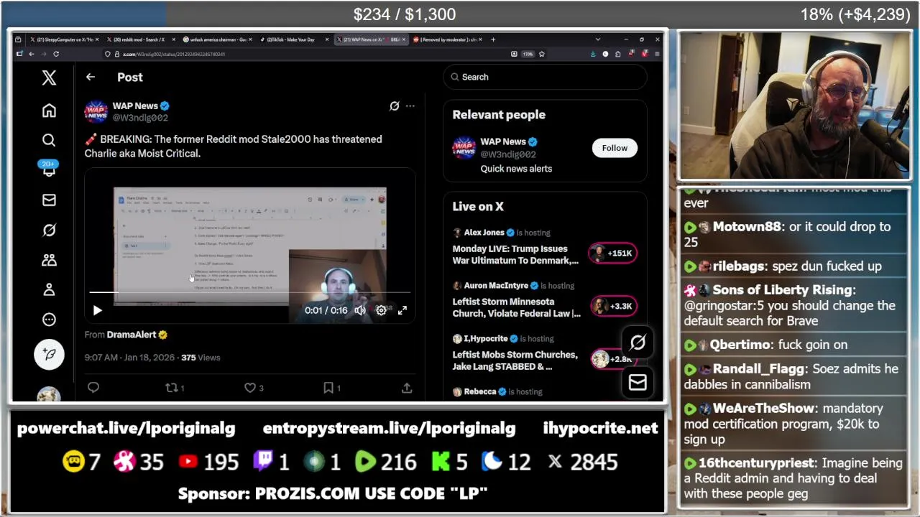Click the X logo in the sidebar
This screenshot has height=517, width=920.
click(49, 78)
